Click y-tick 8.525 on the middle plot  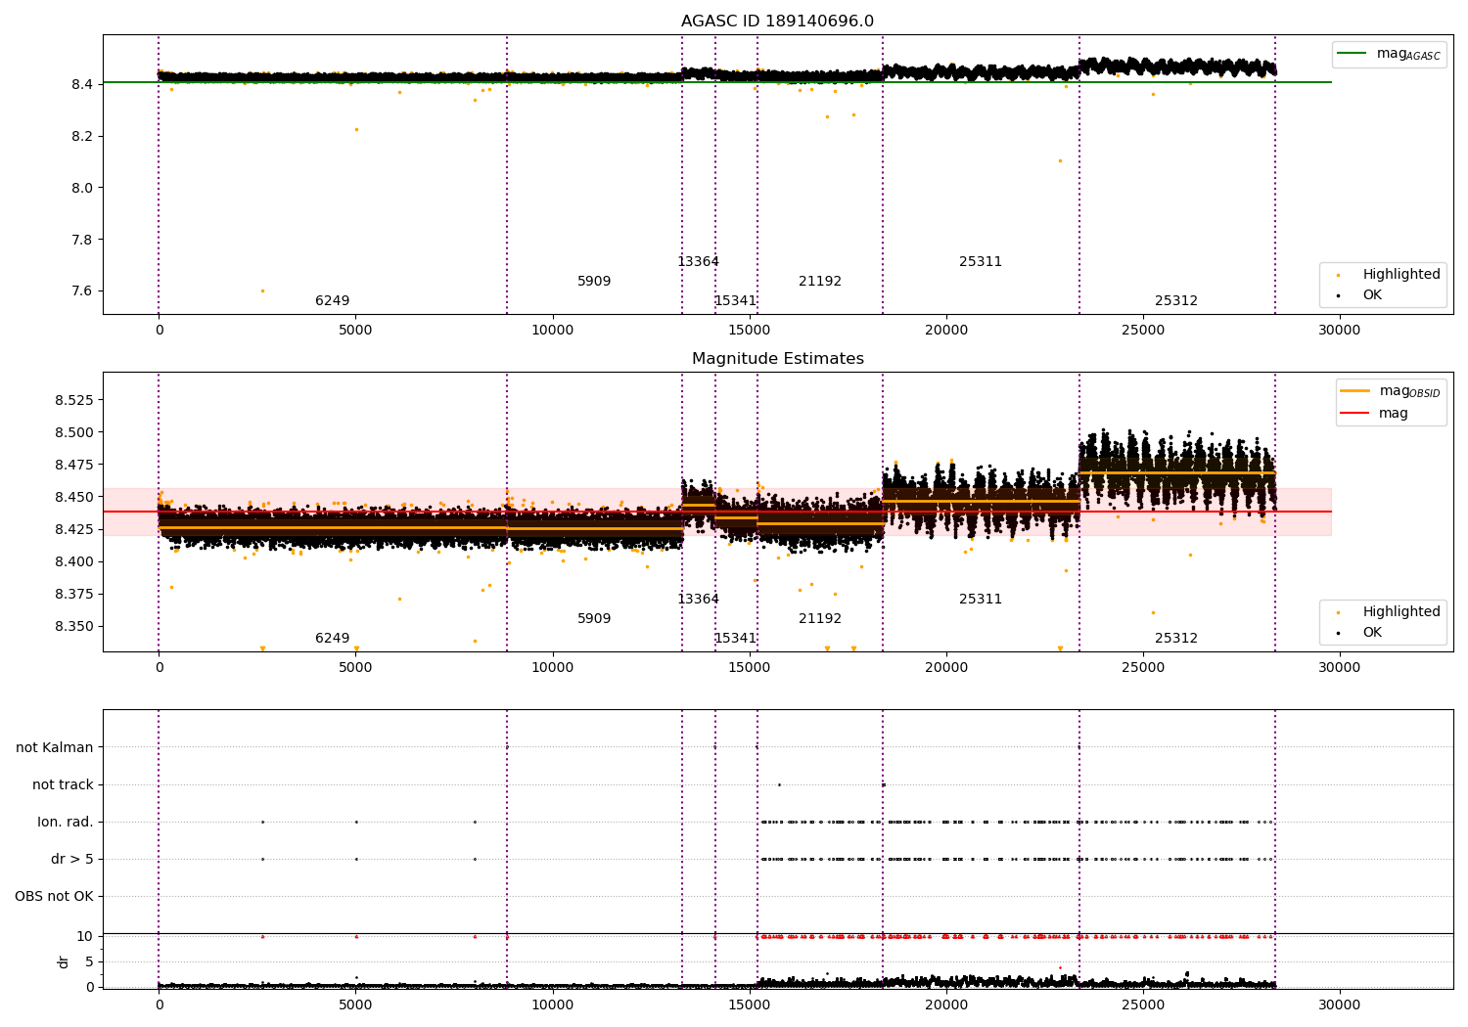click(x=74, y=400)
